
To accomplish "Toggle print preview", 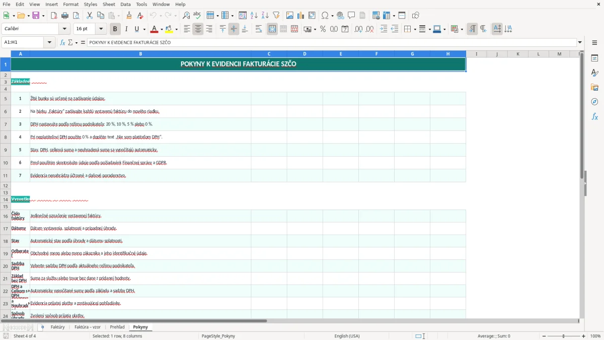I will 76,16.
